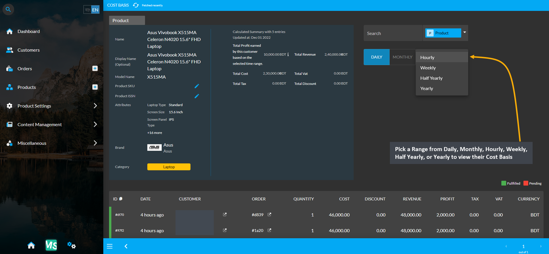
Task: Click the Customers people icon
Action: click(9, 50)
